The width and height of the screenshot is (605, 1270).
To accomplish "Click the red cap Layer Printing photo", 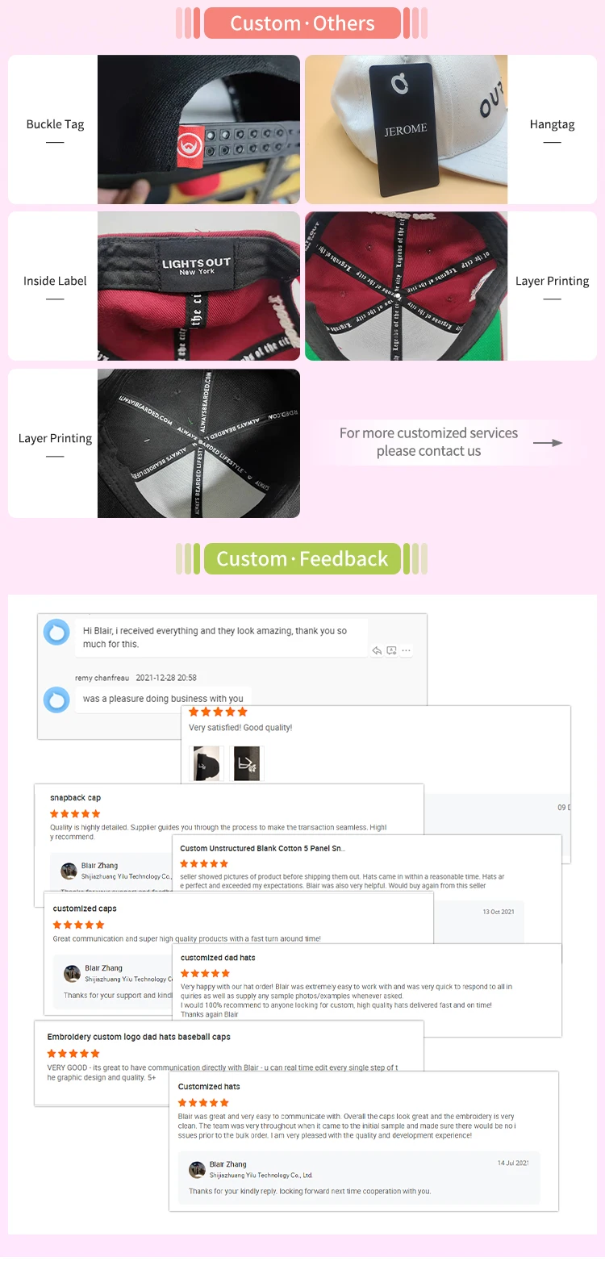I will (x=407, y=286).
